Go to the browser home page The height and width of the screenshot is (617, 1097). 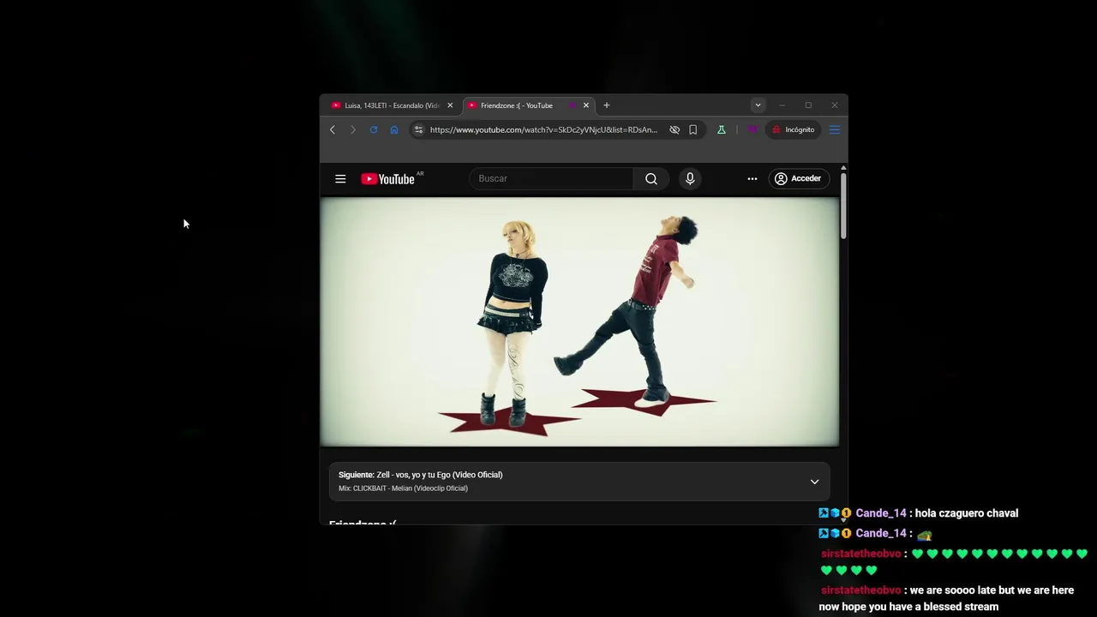(x=394, y=129)
